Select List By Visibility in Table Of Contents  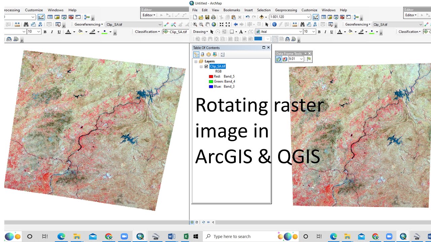pos(208,54)
